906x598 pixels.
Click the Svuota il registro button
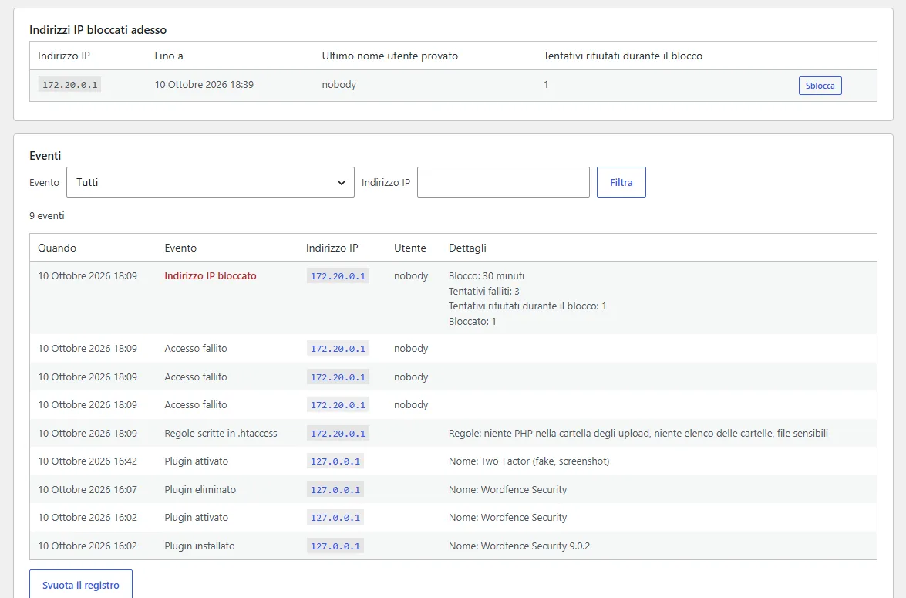tap(81, 585)
